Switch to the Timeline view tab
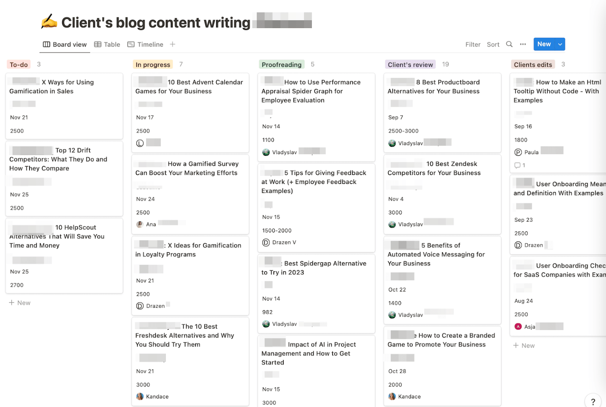The image size is (606, 407). 145,44
